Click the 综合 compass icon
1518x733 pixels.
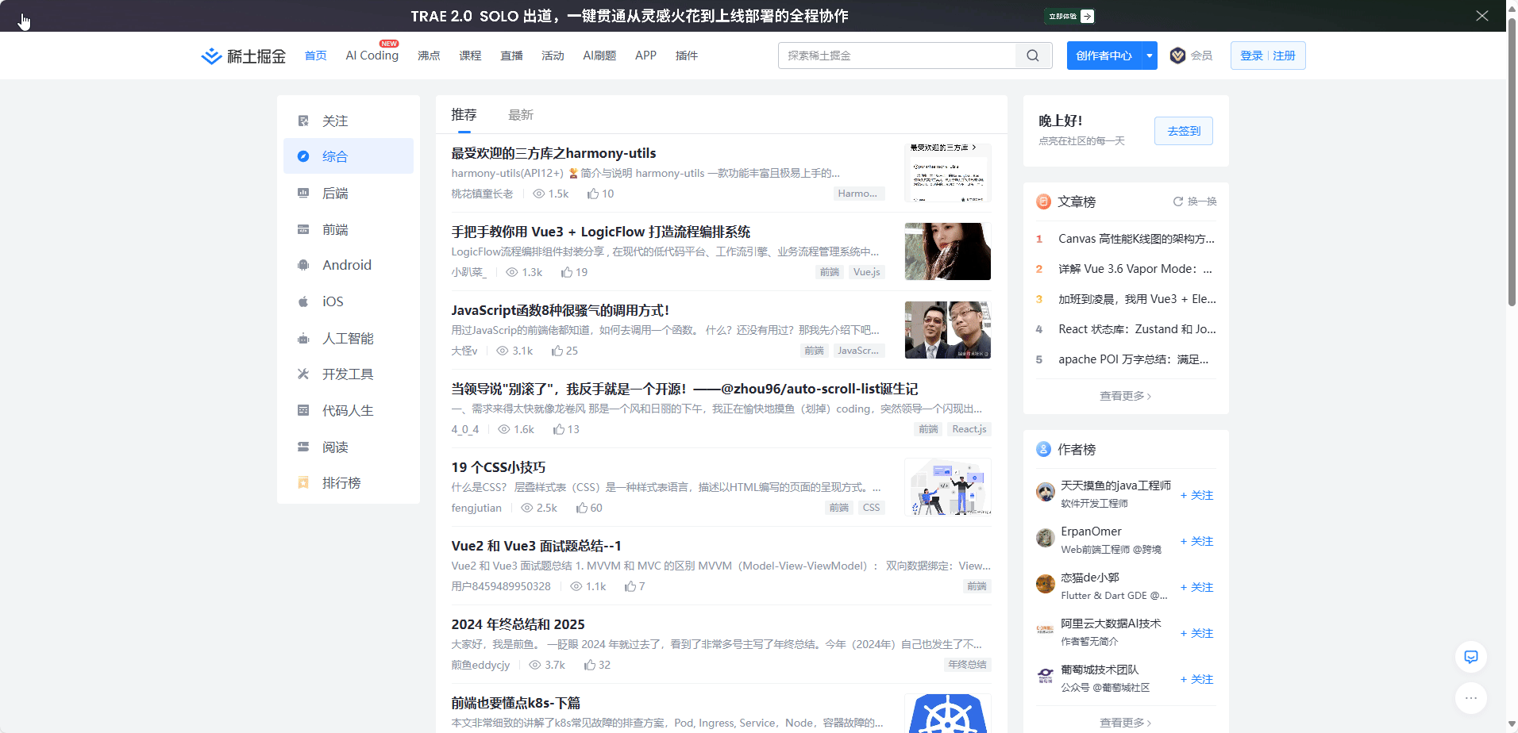pos(303,156)
